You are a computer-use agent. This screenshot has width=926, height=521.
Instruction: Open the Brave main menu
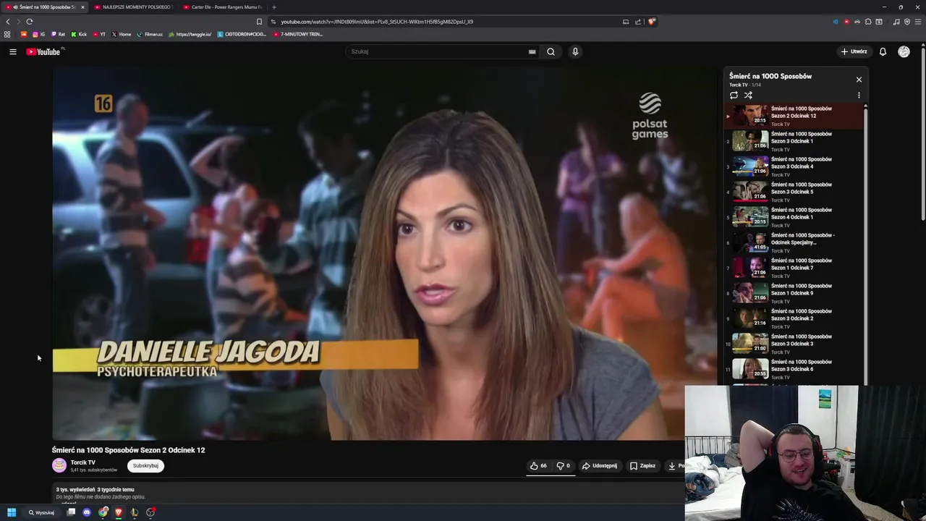(918, 22)
